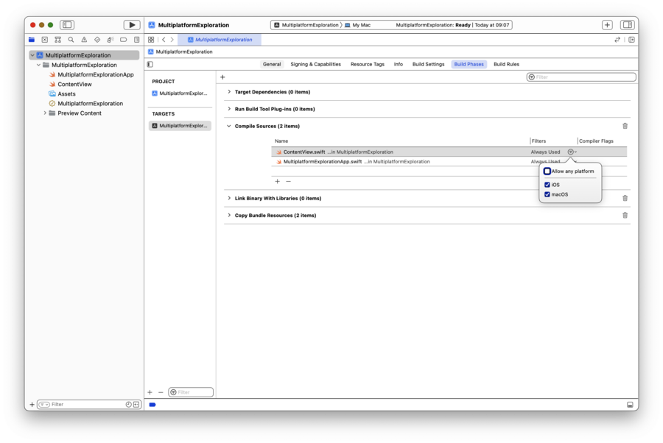663x443 pixels.
Task: Delete the Compile Sources phase trash icon
Action: coord(625,126)
